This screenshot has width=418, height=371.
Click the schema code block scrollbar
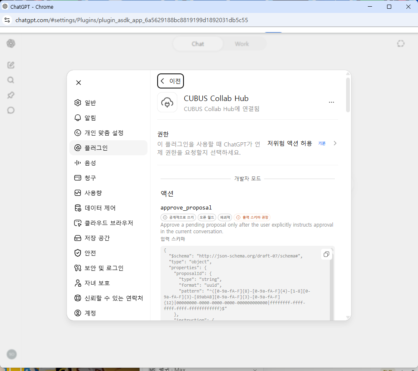(x=331, y=286)
